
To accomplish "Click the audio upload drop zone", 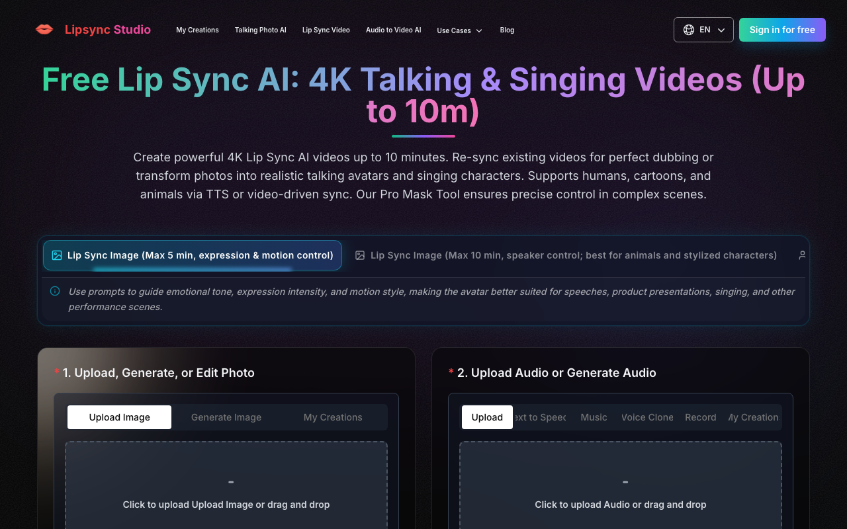I will pos(621,485).
